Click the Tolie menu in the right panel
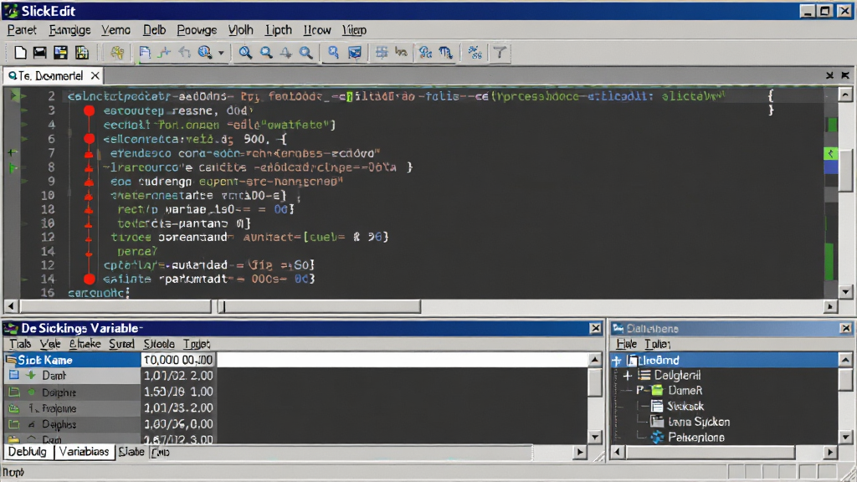The width and height of the screenshot is (857, 482). pyautogui.click(x=657, y=344)
